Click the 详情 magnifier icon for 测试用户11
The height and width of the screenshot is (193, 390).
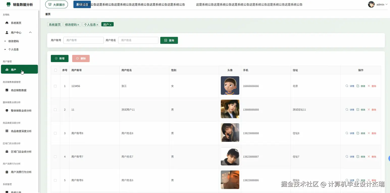coord(347,109)
